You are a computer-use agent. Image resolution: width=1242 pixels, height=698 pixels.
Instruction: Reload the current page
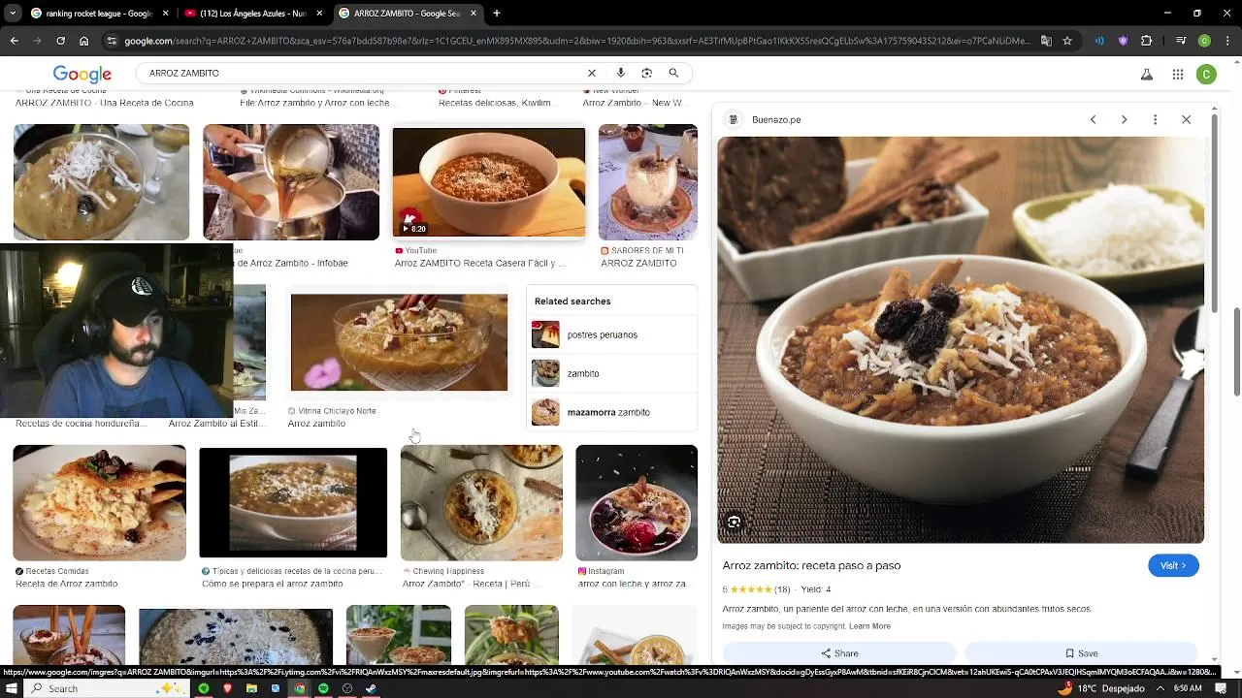[60, 41]
